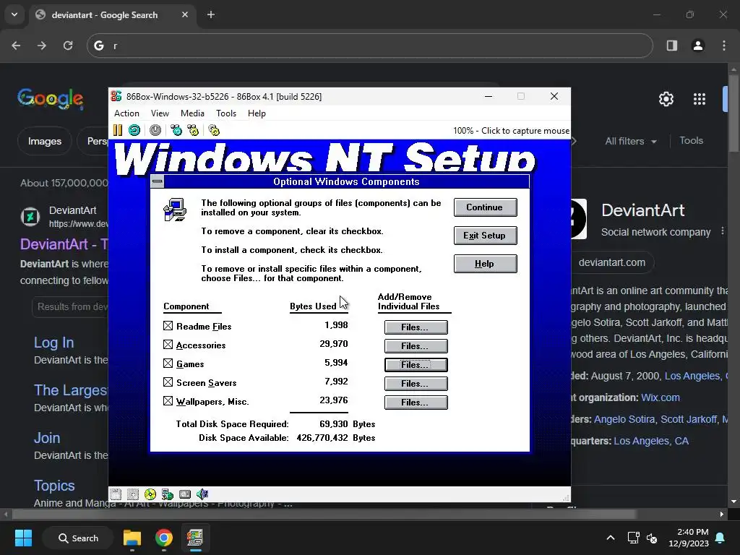Open Chrome's three-dot menu
Screen dimensions: 740x555
pyautogui.click(x=724, y=46)
